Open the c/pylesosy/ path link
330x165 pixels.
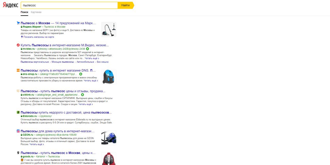(x=46, y=116)
